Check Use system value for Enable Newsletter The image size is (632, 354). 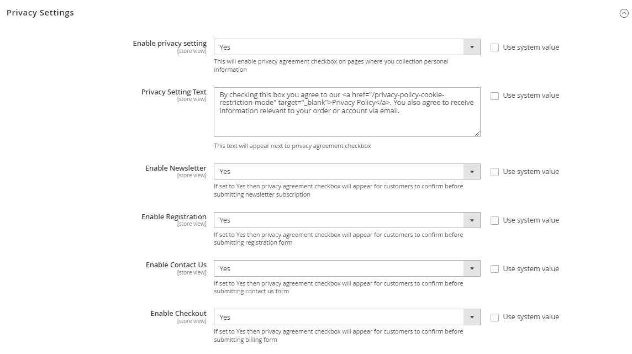point(494,172)
